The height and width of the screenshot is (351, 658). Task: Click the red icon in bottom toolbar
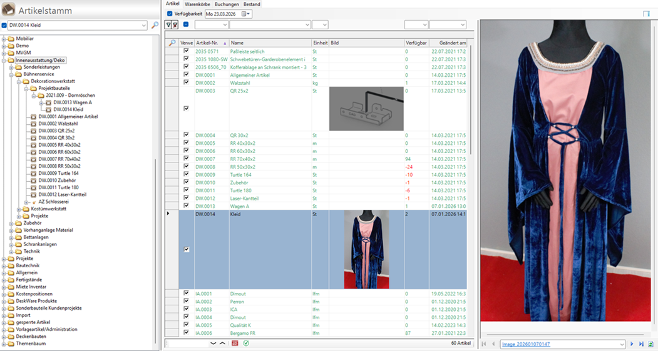[235, 344]
